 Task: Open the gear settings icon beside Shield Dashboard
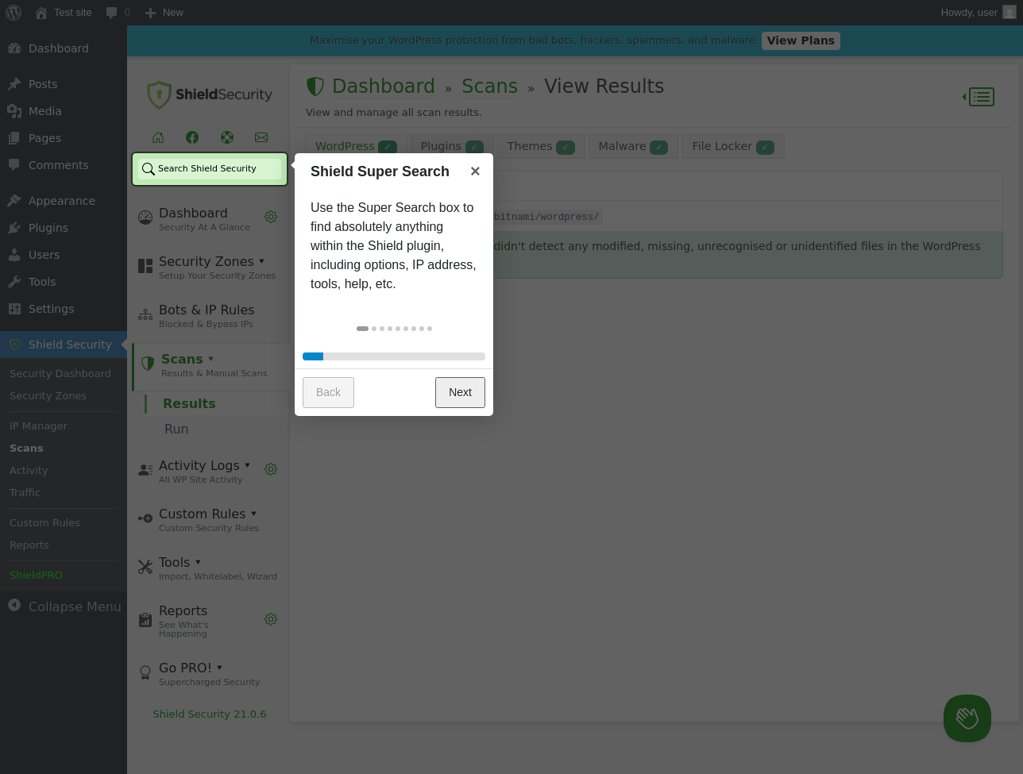pyautogui.click(x=271, y=217)
